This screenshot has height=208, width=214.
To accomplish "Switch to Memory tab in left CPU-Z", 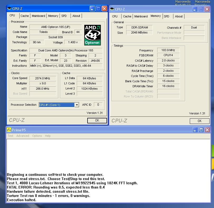I will [x=53, y=16].
